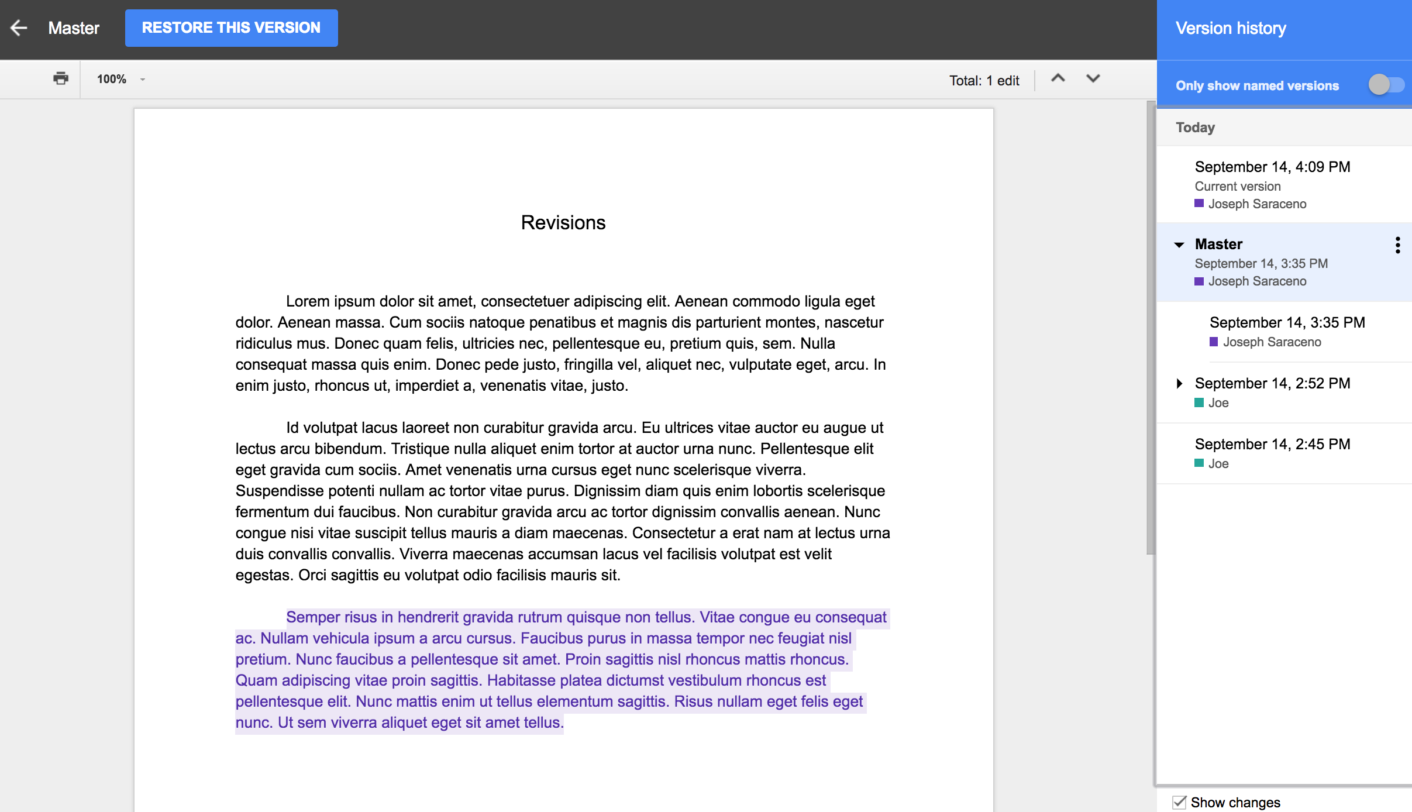1412x812 pixels.
Task: Uncheck the Show changes checkbox
Action: (1179, 801)
